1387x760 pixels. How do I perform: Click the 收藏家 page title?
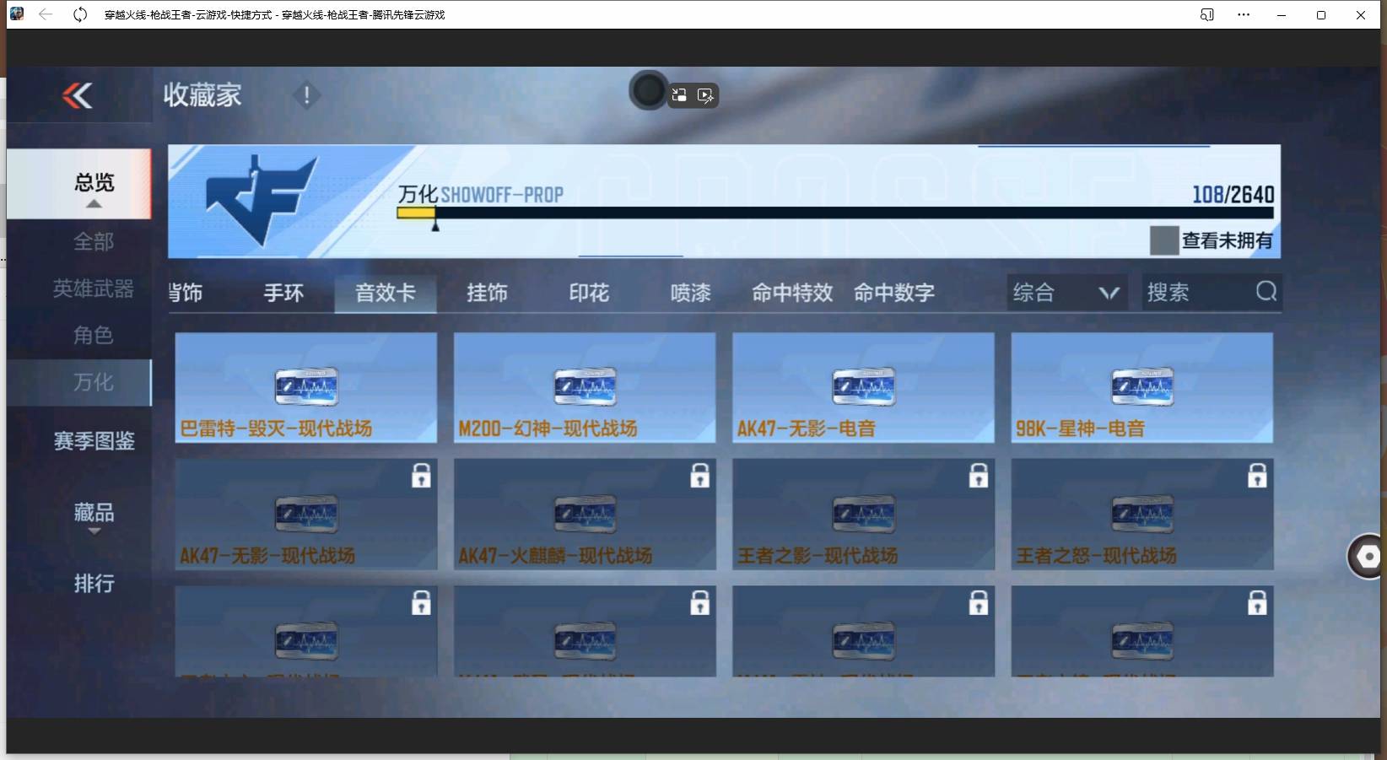[202, 95]
